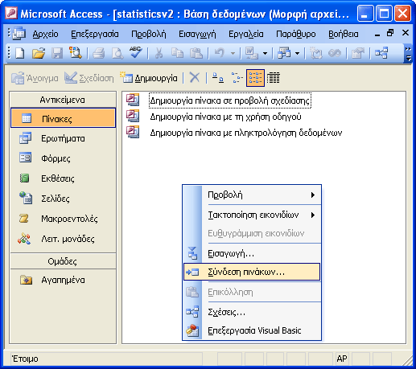
Task: Open a file with the folder icon
Action: [39, 53]
